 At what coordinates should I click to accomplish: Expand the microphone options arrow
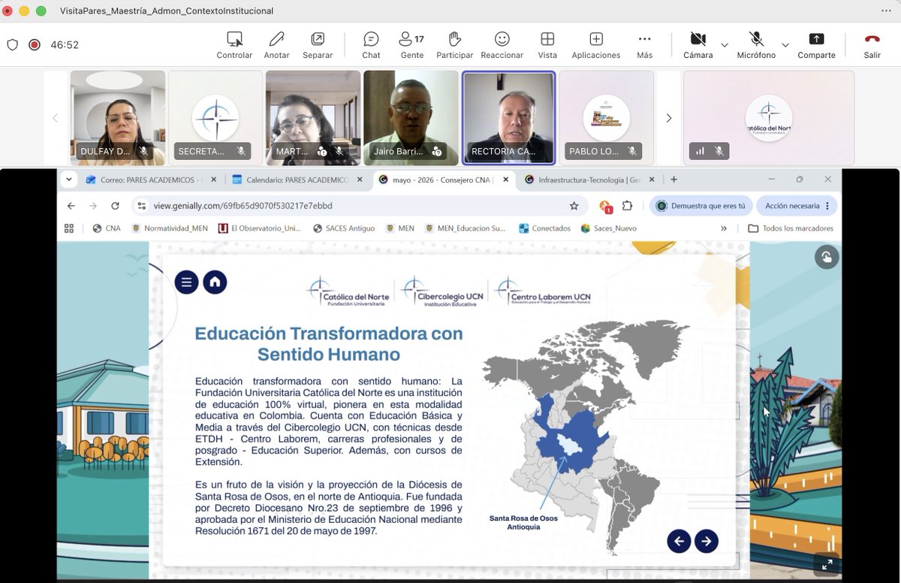(785, 45)
